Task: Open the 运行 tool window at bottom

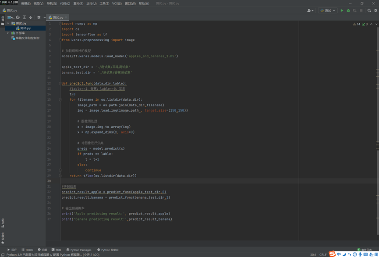Action: 12,250
